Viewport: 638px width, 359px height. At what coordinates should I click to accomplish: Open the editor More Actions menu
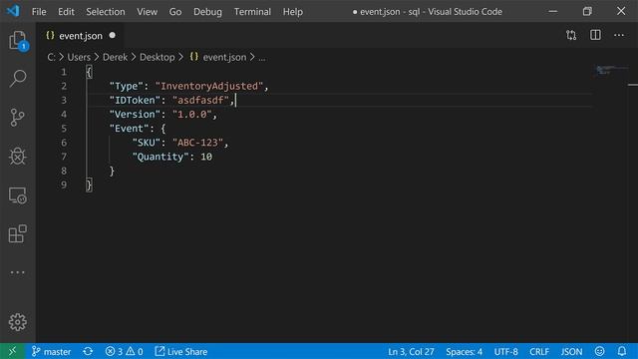(x=619, y=35)
